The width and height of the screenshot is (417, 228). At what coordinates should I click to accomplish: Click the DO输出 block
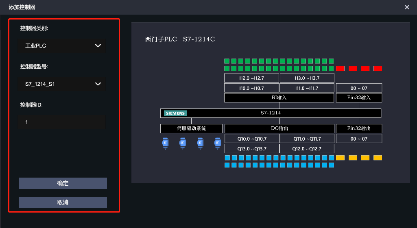279,128
